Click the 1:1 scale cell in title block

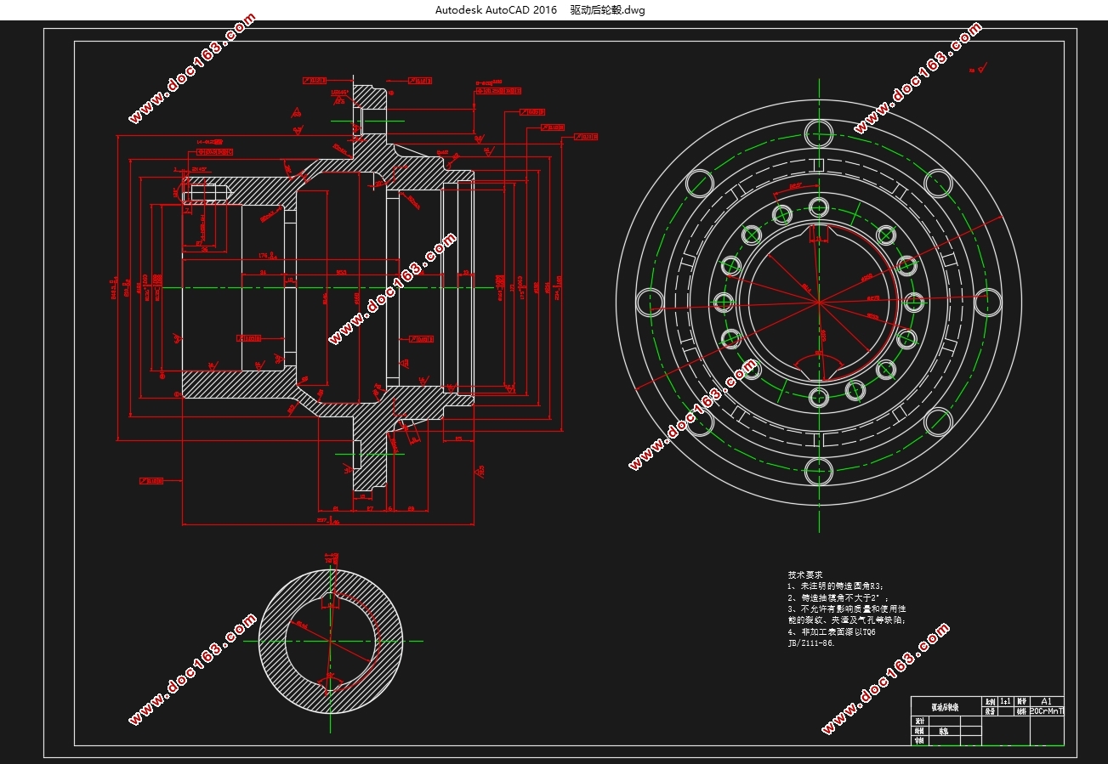pyautogui.click(x=1006, y=702)
